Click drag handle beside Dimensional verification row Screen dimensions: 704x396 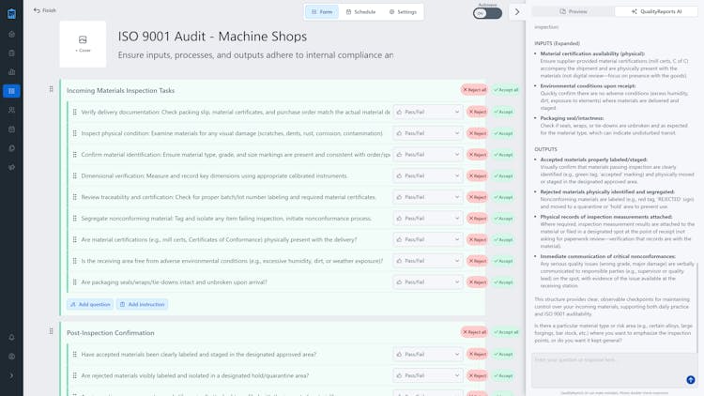pos(75,175)
